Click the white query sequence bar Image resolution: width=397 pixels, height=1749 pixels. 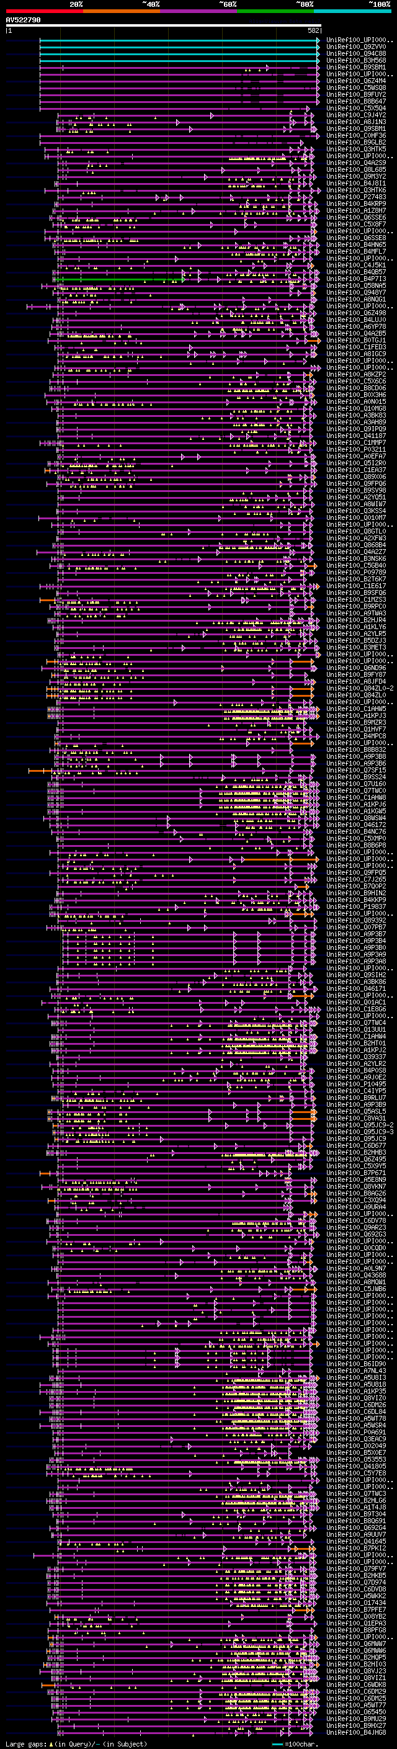click(x=164, y=26)
